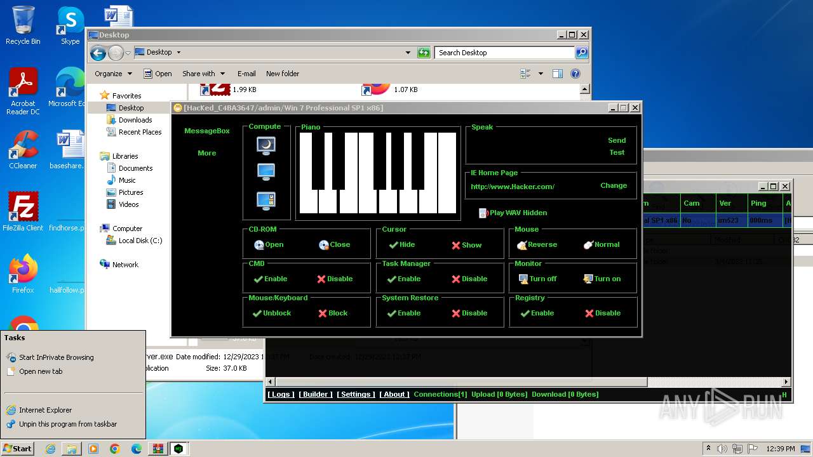Screen dimensions: 813x457
Task: Click Explorer help icon
Action: [575, 74]
